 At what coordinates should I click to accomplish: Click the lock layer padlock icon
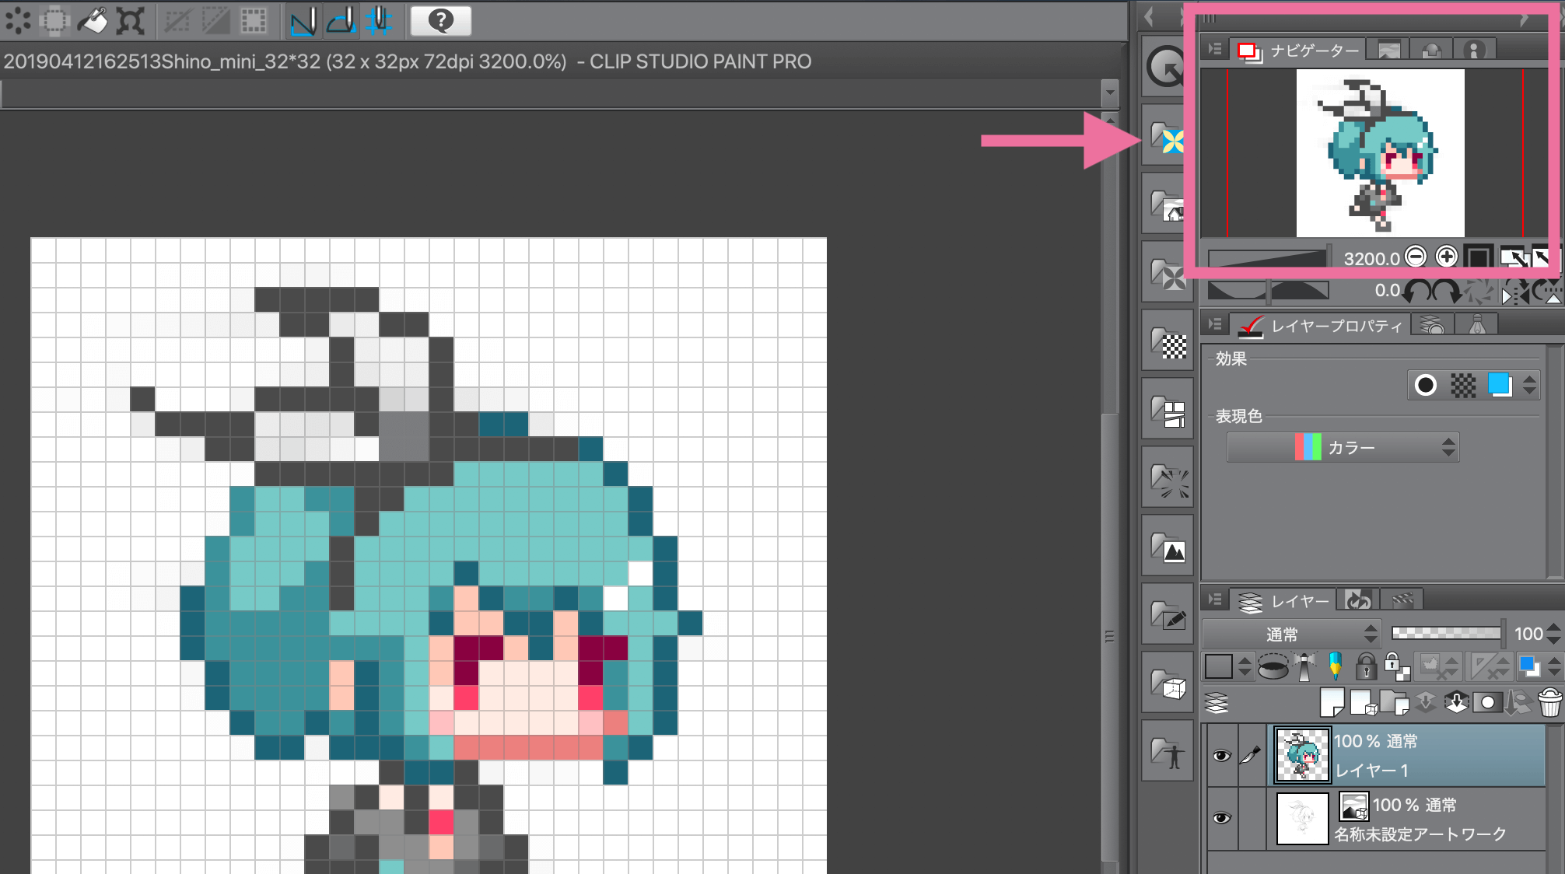1365,666
